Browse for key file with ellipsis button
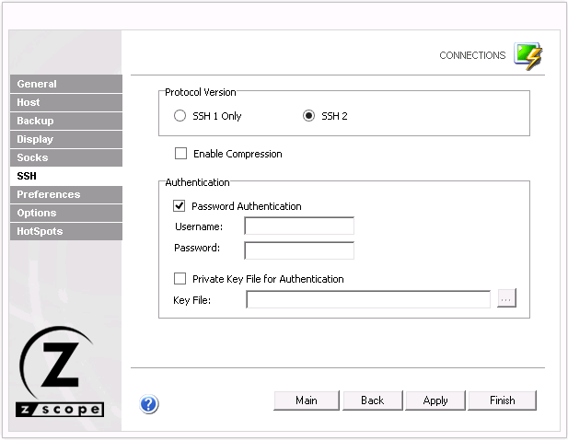Image resolution: width=568 pixels, height=441 pixels. pos(506,298)
